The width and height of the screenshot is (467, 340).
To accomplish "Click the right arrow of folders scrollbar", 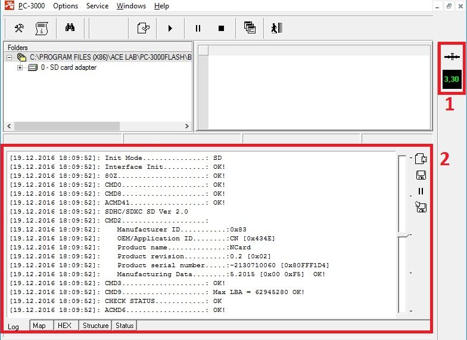I will click(x=187, y=126).
